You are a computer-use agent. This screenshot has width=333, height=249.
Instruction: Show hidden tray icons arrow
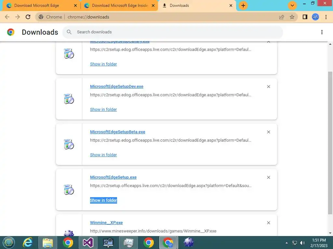point(286,243)
